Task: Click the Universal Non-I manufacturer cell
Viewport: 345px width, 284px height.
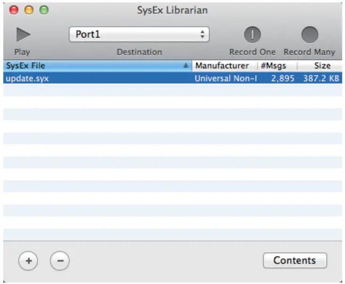Action: (x=226, y=78)
